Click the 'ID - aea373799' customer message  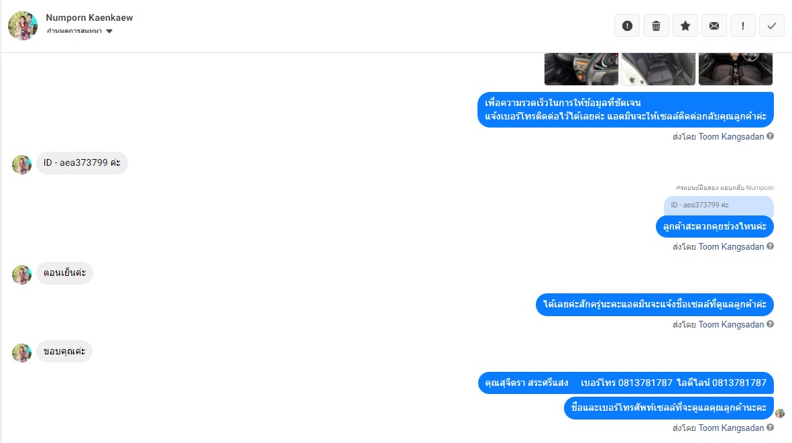pos(82,163)
